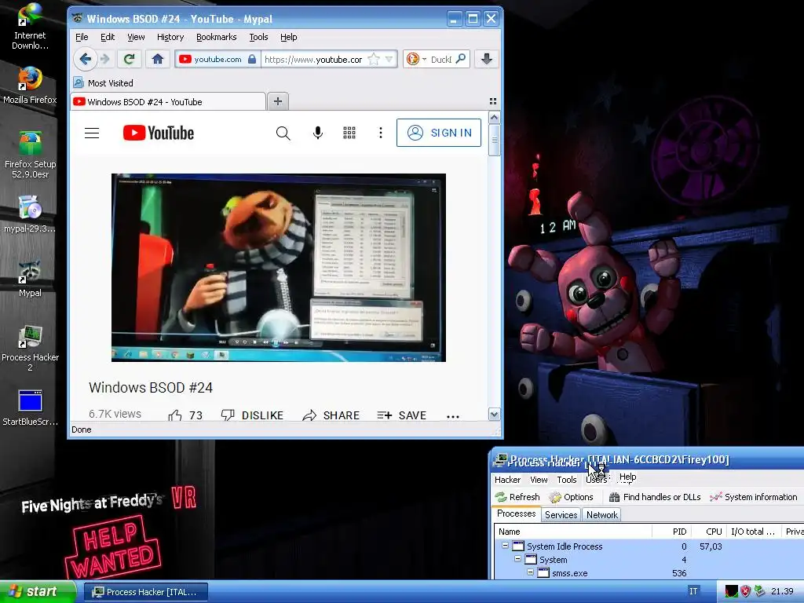This screenshot has width=804, height=603.
Task: Open the Mypal downloads arrow button
Action: pyautogui.click(x=487, y=59)
